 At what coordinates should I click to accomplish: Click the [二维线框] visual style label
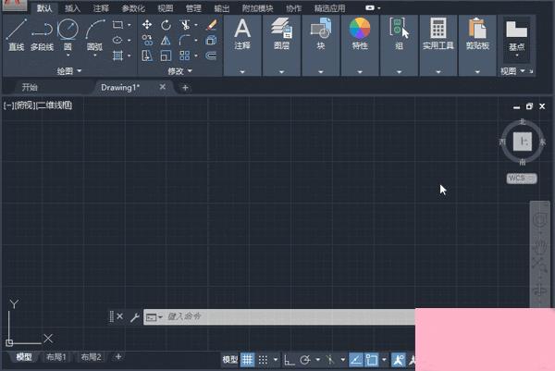tap(55, 105)
